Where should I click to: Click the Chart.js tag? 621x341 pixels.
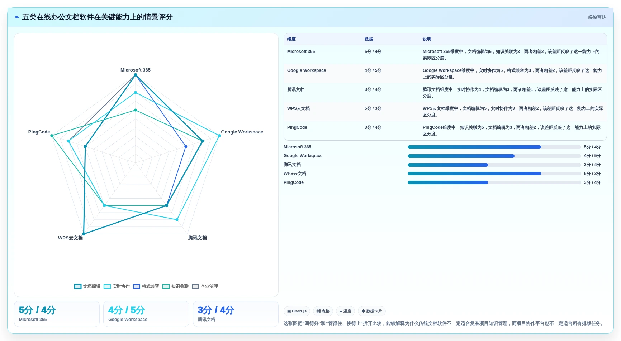coord(297,311)
